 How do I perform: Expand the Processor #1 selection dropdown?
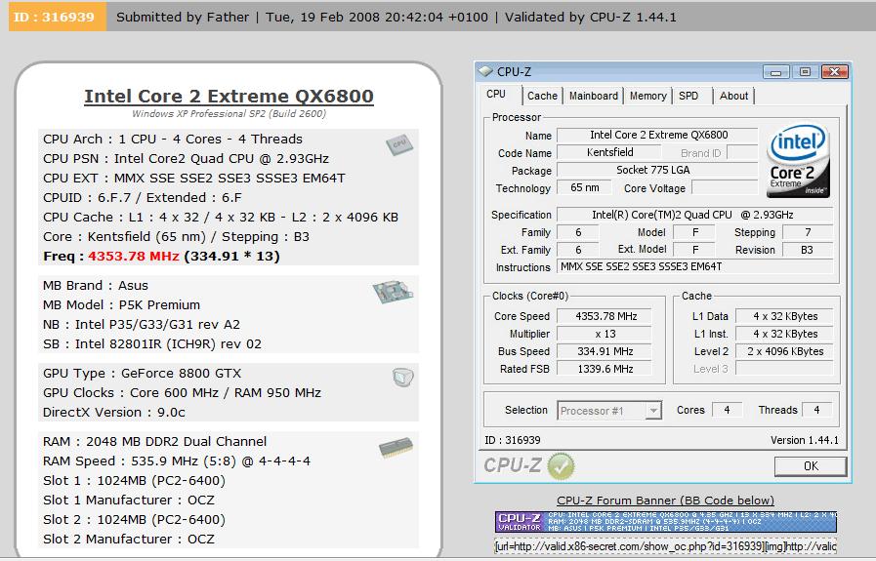[x=653, y=411]
